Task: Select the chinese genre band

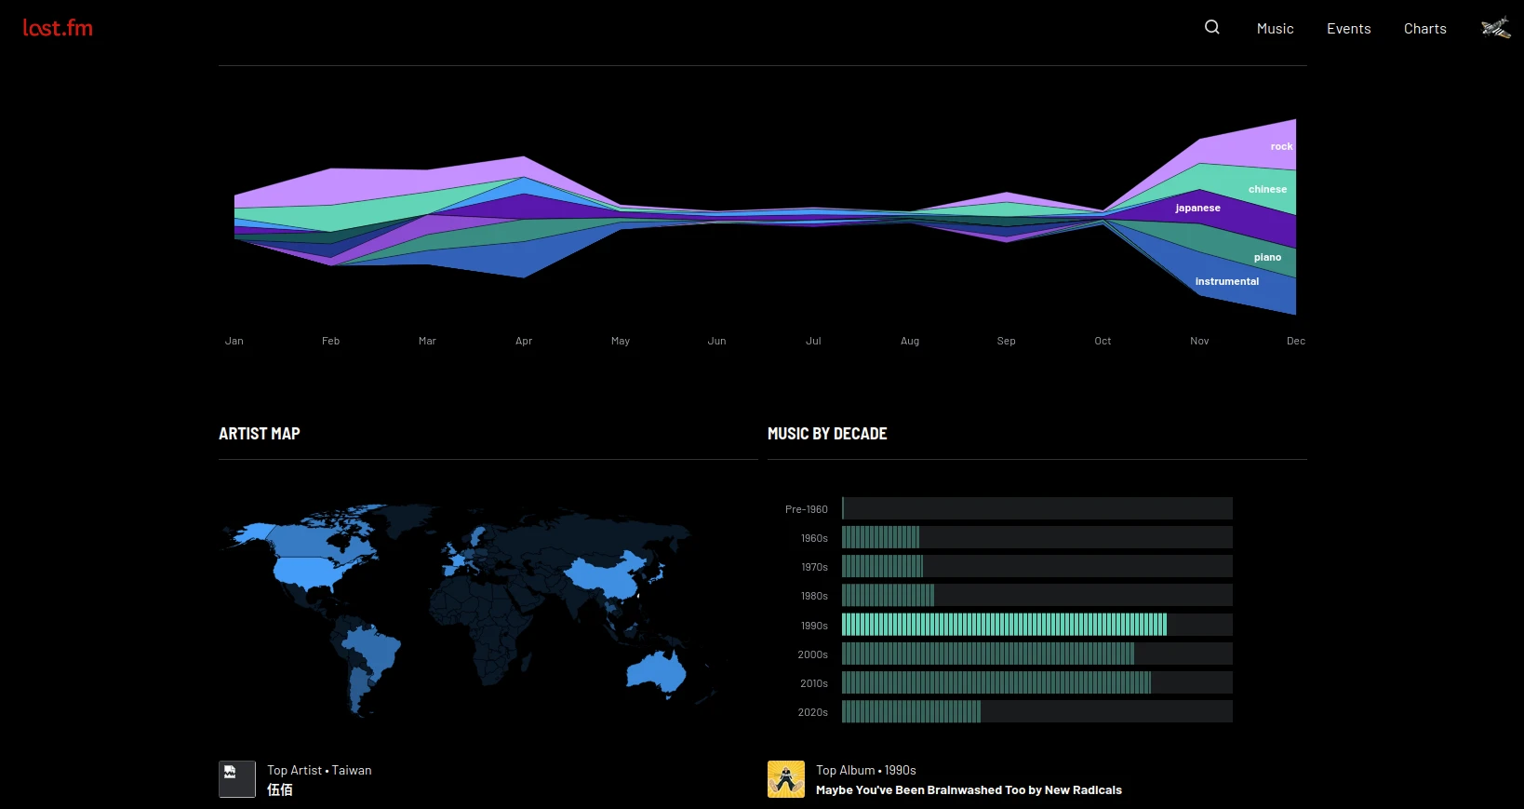Action: tap(1266, 189)
